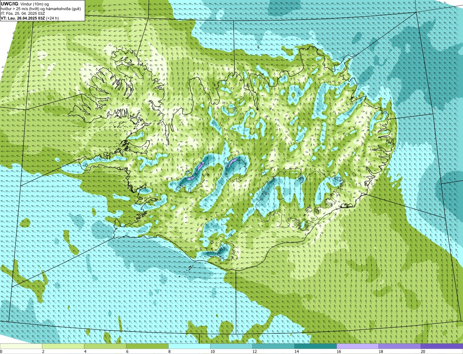Select the 14–16 m/s dark teal legend swatch
Image resolution: width=463 pixels, height=354 pixels.
pos(315,346)
